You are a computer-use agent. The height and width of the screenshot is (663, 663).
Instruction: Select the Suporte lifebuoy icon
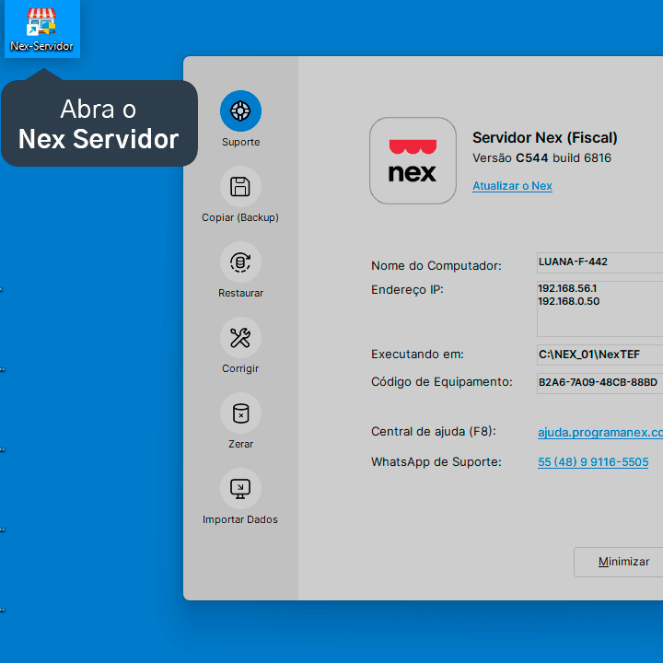(240, 110)
